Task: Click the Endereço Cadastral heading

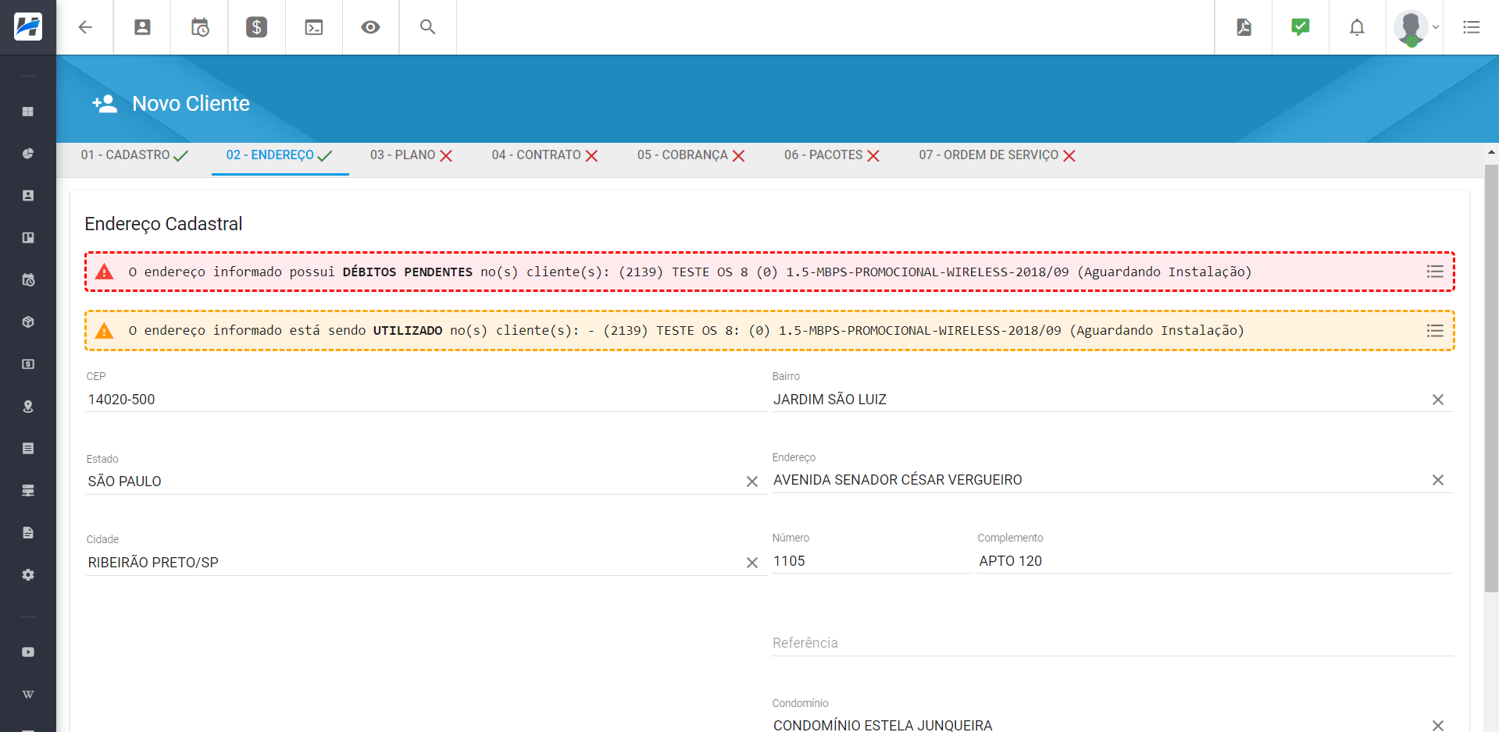Action: coord(163,224)
